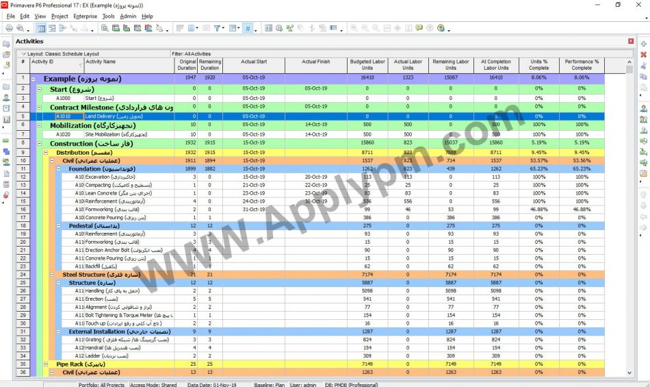Click the Activities green bar sidebar icon
Viewport: 650px width, 387px height.
6,141
